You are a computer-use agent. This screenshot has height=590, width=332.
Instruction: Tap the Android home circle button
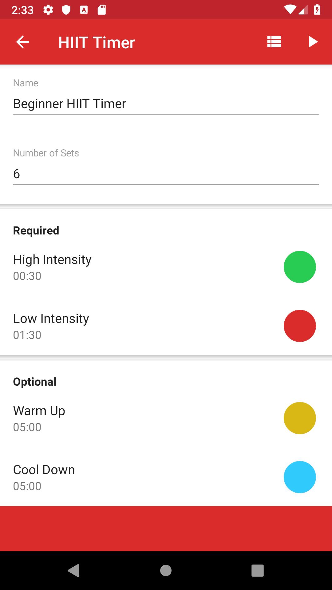tap(166, 571)
